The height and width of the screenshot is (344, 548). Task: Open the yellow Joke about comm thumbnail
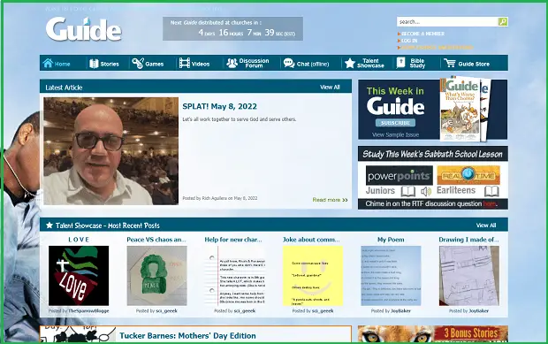point(313,276)
